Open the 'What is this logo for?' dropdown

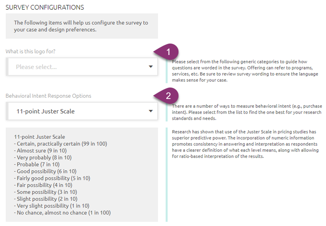(82, 67)
